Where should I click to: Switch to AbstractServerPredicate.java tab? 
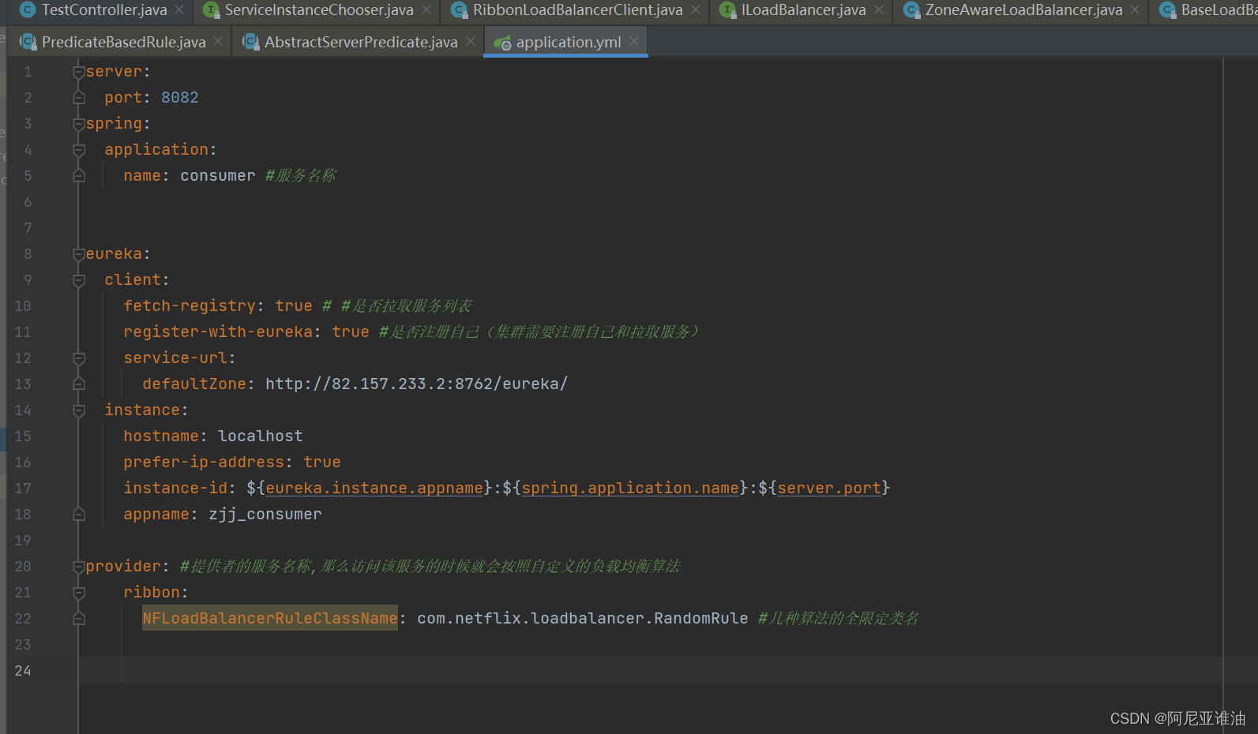click(361, 42)
